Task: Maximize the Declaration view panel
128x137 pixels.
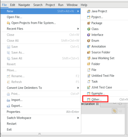Action: coord(120,104)
